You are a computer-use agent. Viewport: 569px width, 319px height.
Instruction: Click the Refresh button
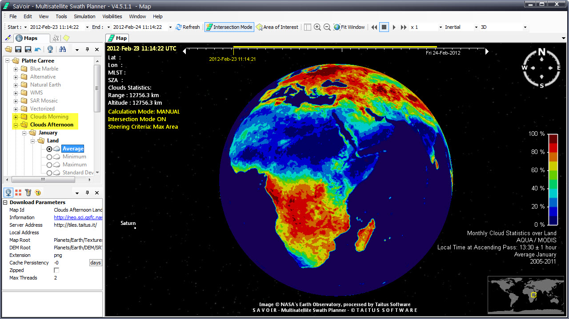[x=188, y=27]
